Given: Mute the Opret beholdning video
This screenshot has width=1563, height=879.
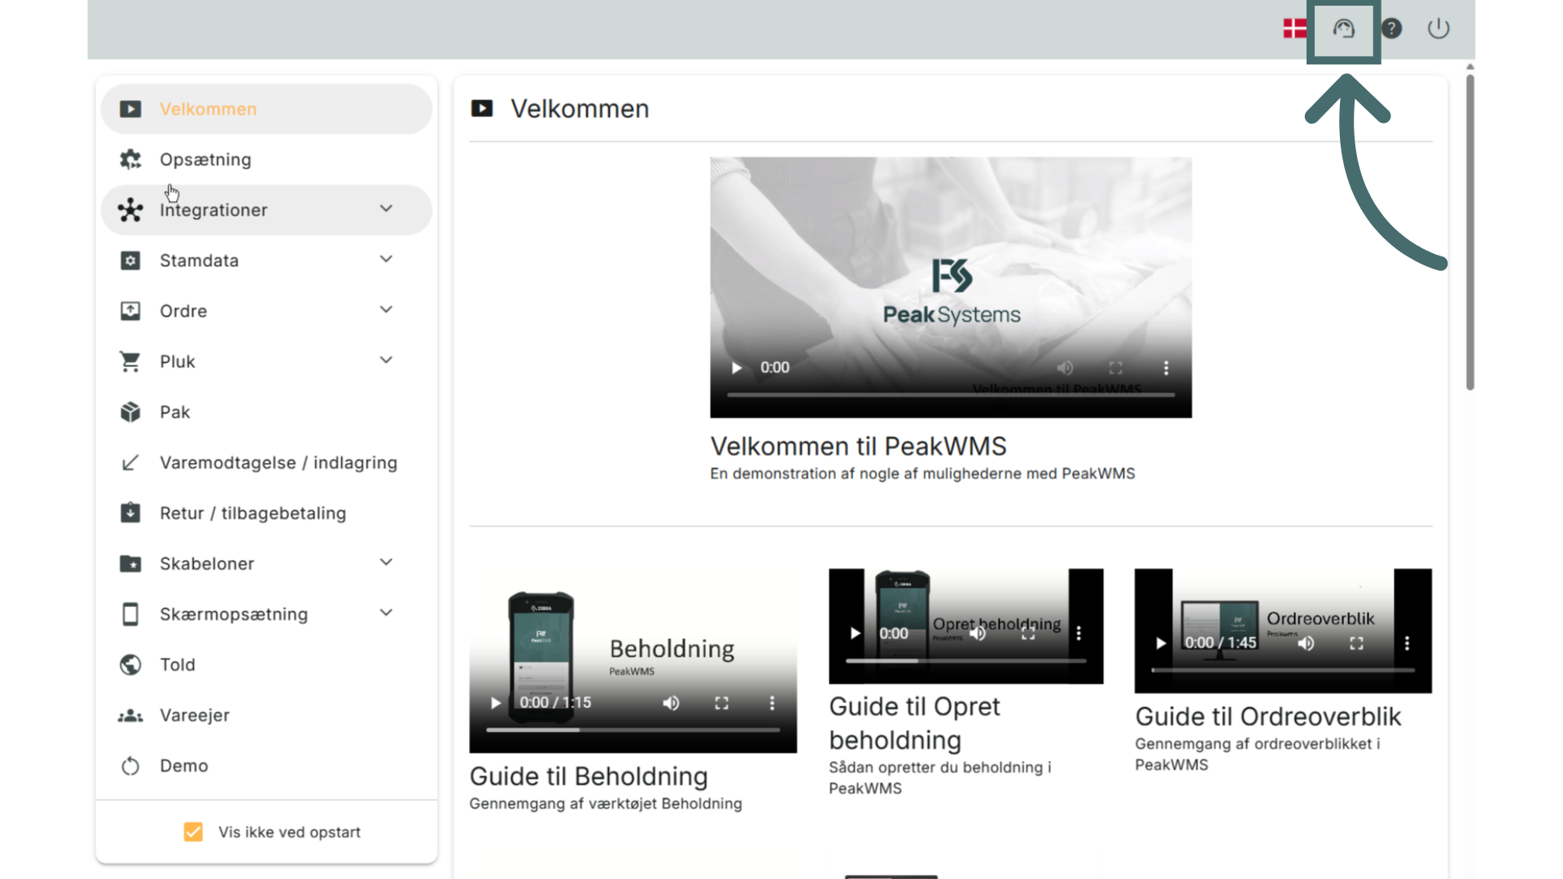Looking at the screenshot, I should click(978, 633).
